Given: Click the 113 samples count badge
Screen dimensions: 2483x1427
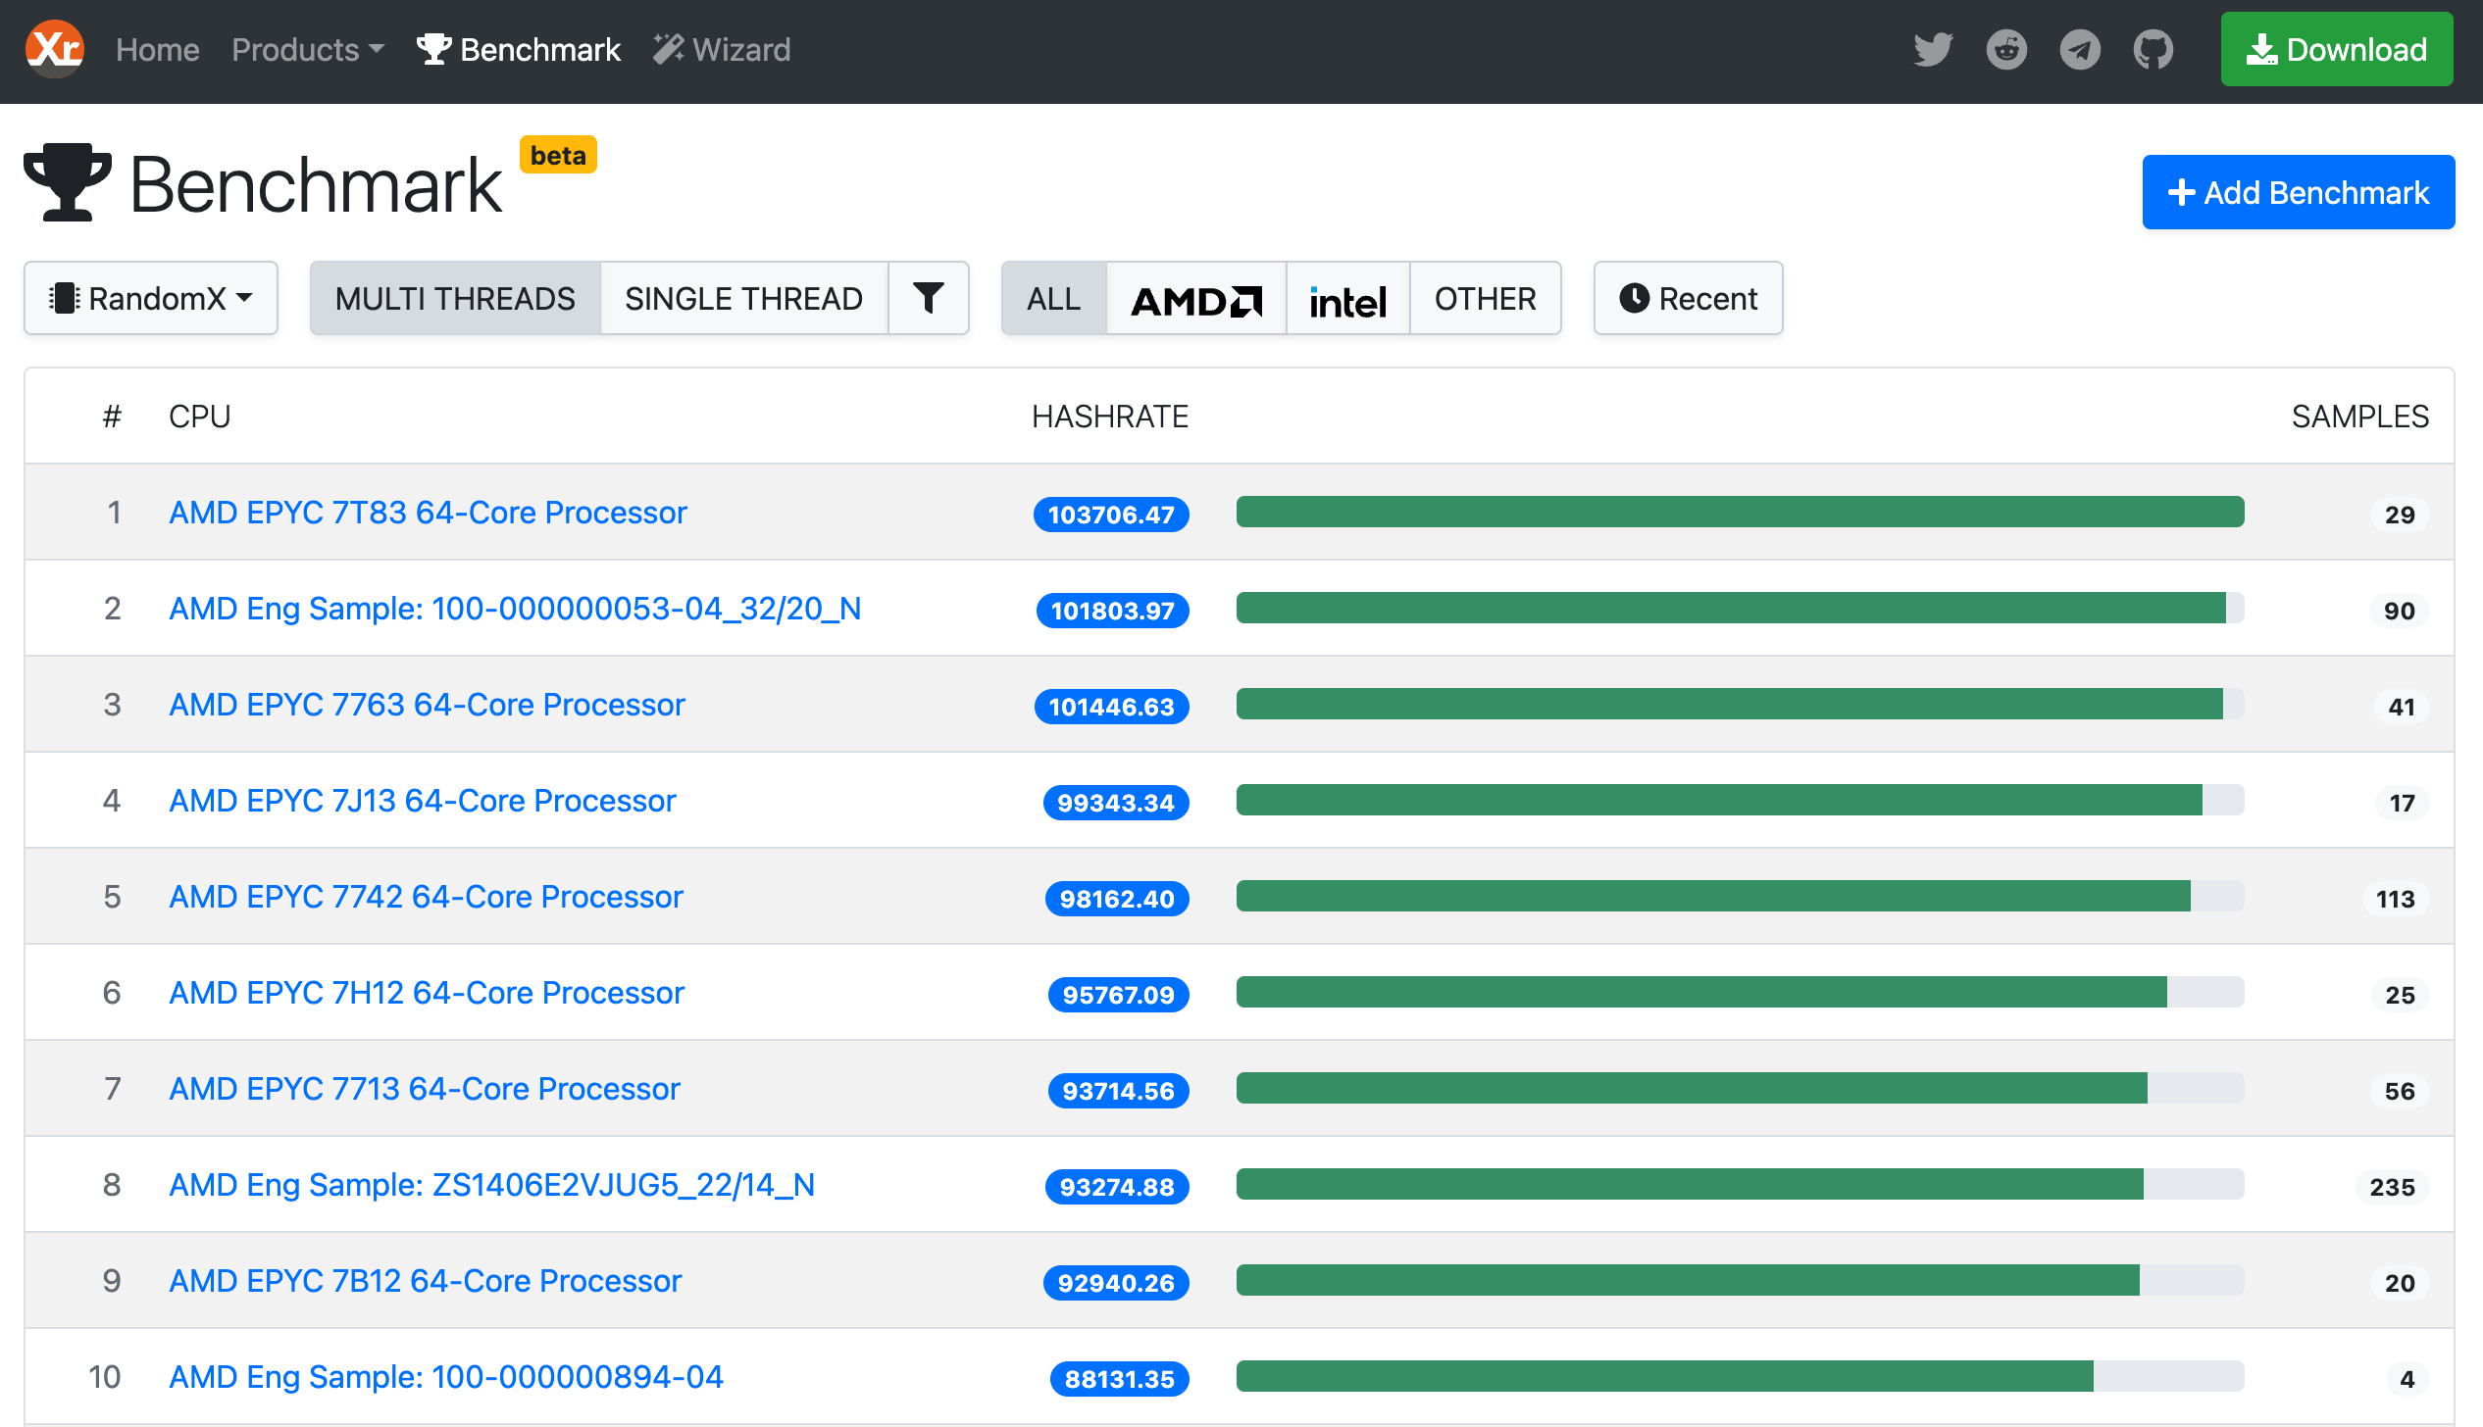Looking at the screenshot, I should click(2396, 899).
